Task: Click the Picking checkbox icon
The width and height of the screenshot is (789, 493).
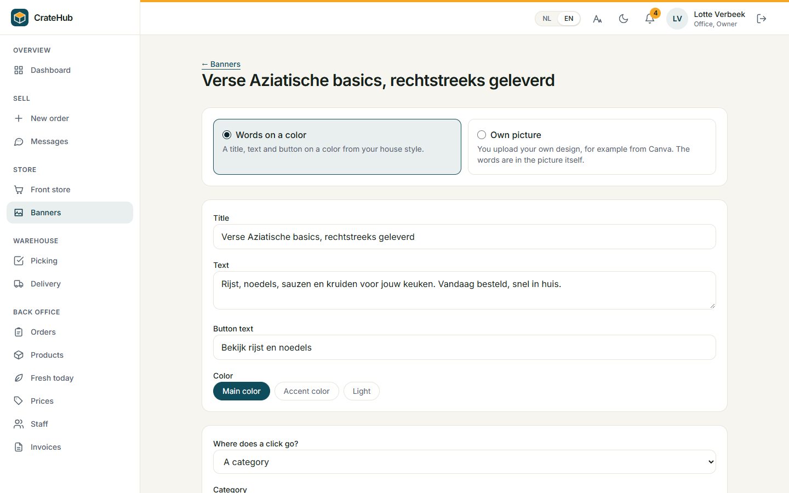Action: coord(19,261)
